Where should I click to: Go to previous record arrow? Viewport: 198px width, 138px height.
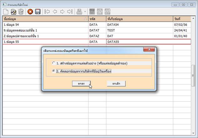(55, 12)
